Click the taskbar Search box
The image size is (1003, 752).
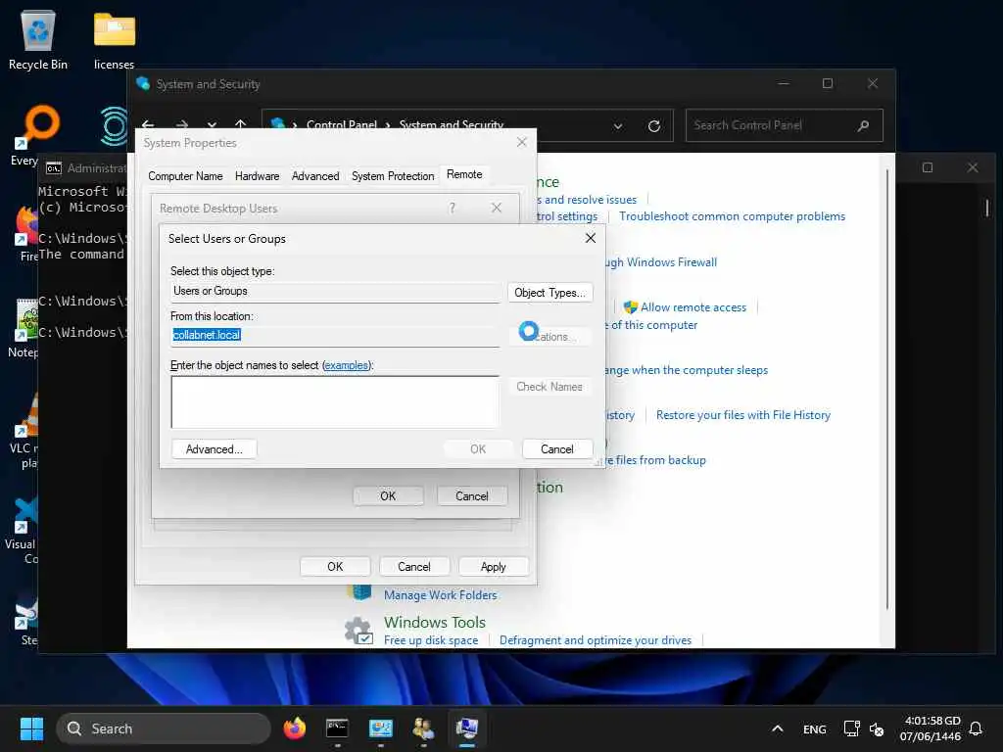[164, 728]
